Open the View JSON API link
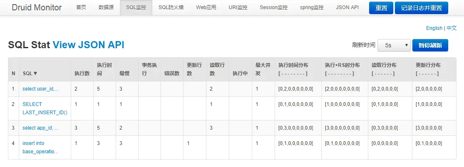This screenshot has width=464, height=167. (x=88, y=44)
